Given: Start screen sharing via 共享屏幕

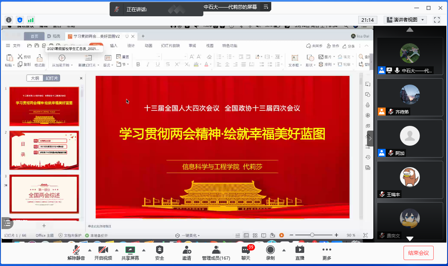Looking at the screenshot, I should pyautogui.click(x=130, y=254).
